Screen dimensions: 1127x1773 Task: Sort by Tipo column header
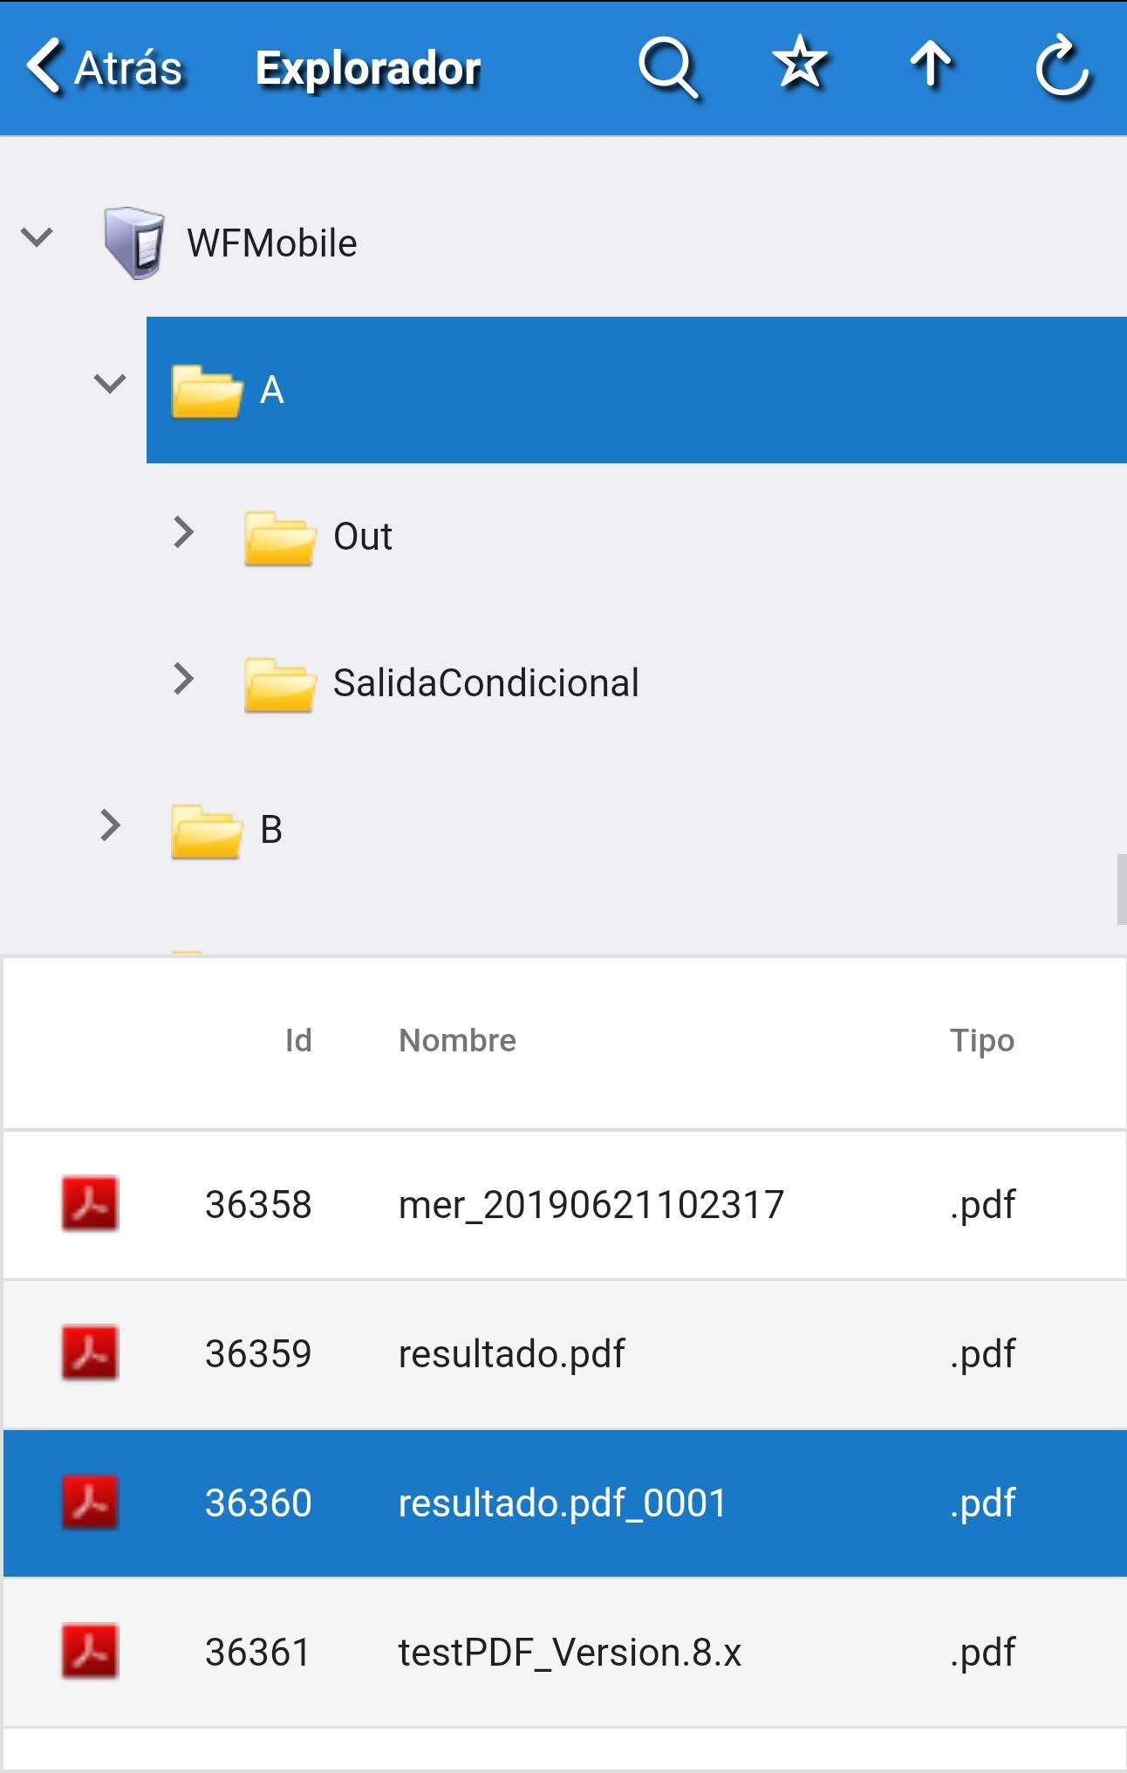click(x=982, y=1041)
